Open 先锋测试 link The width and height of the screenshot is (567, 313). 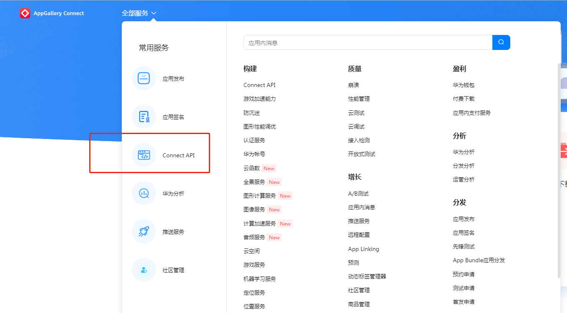464,246
